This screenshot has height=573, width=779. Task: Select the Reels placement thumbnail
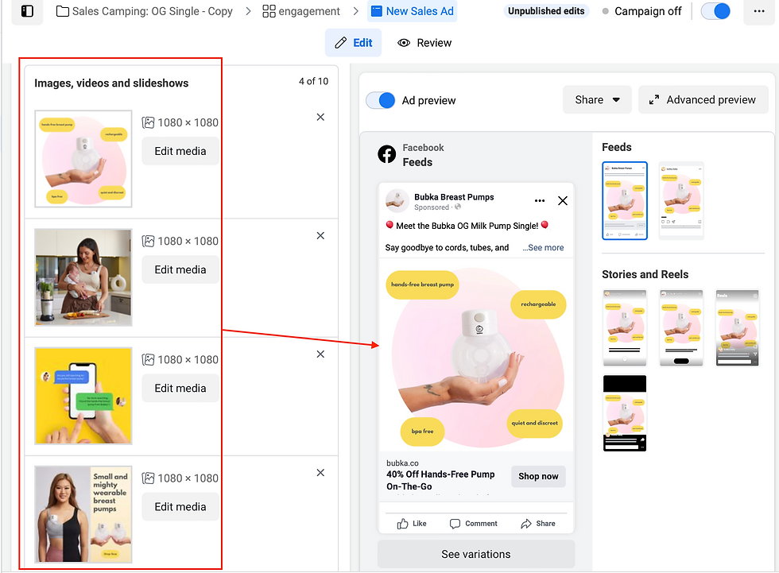tap(738, 328)
